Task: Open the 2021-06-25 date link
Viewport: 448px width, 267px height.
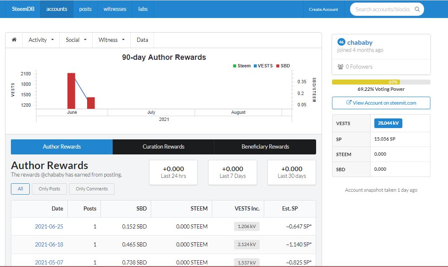Action: click(x=49, y=226)
